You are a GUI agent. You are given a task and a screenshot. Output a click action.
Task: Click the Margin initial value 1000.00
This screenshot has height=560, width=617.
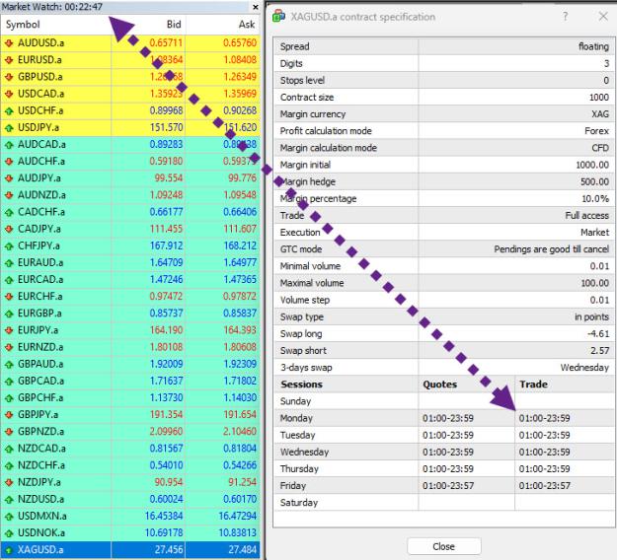coord(592,165)
